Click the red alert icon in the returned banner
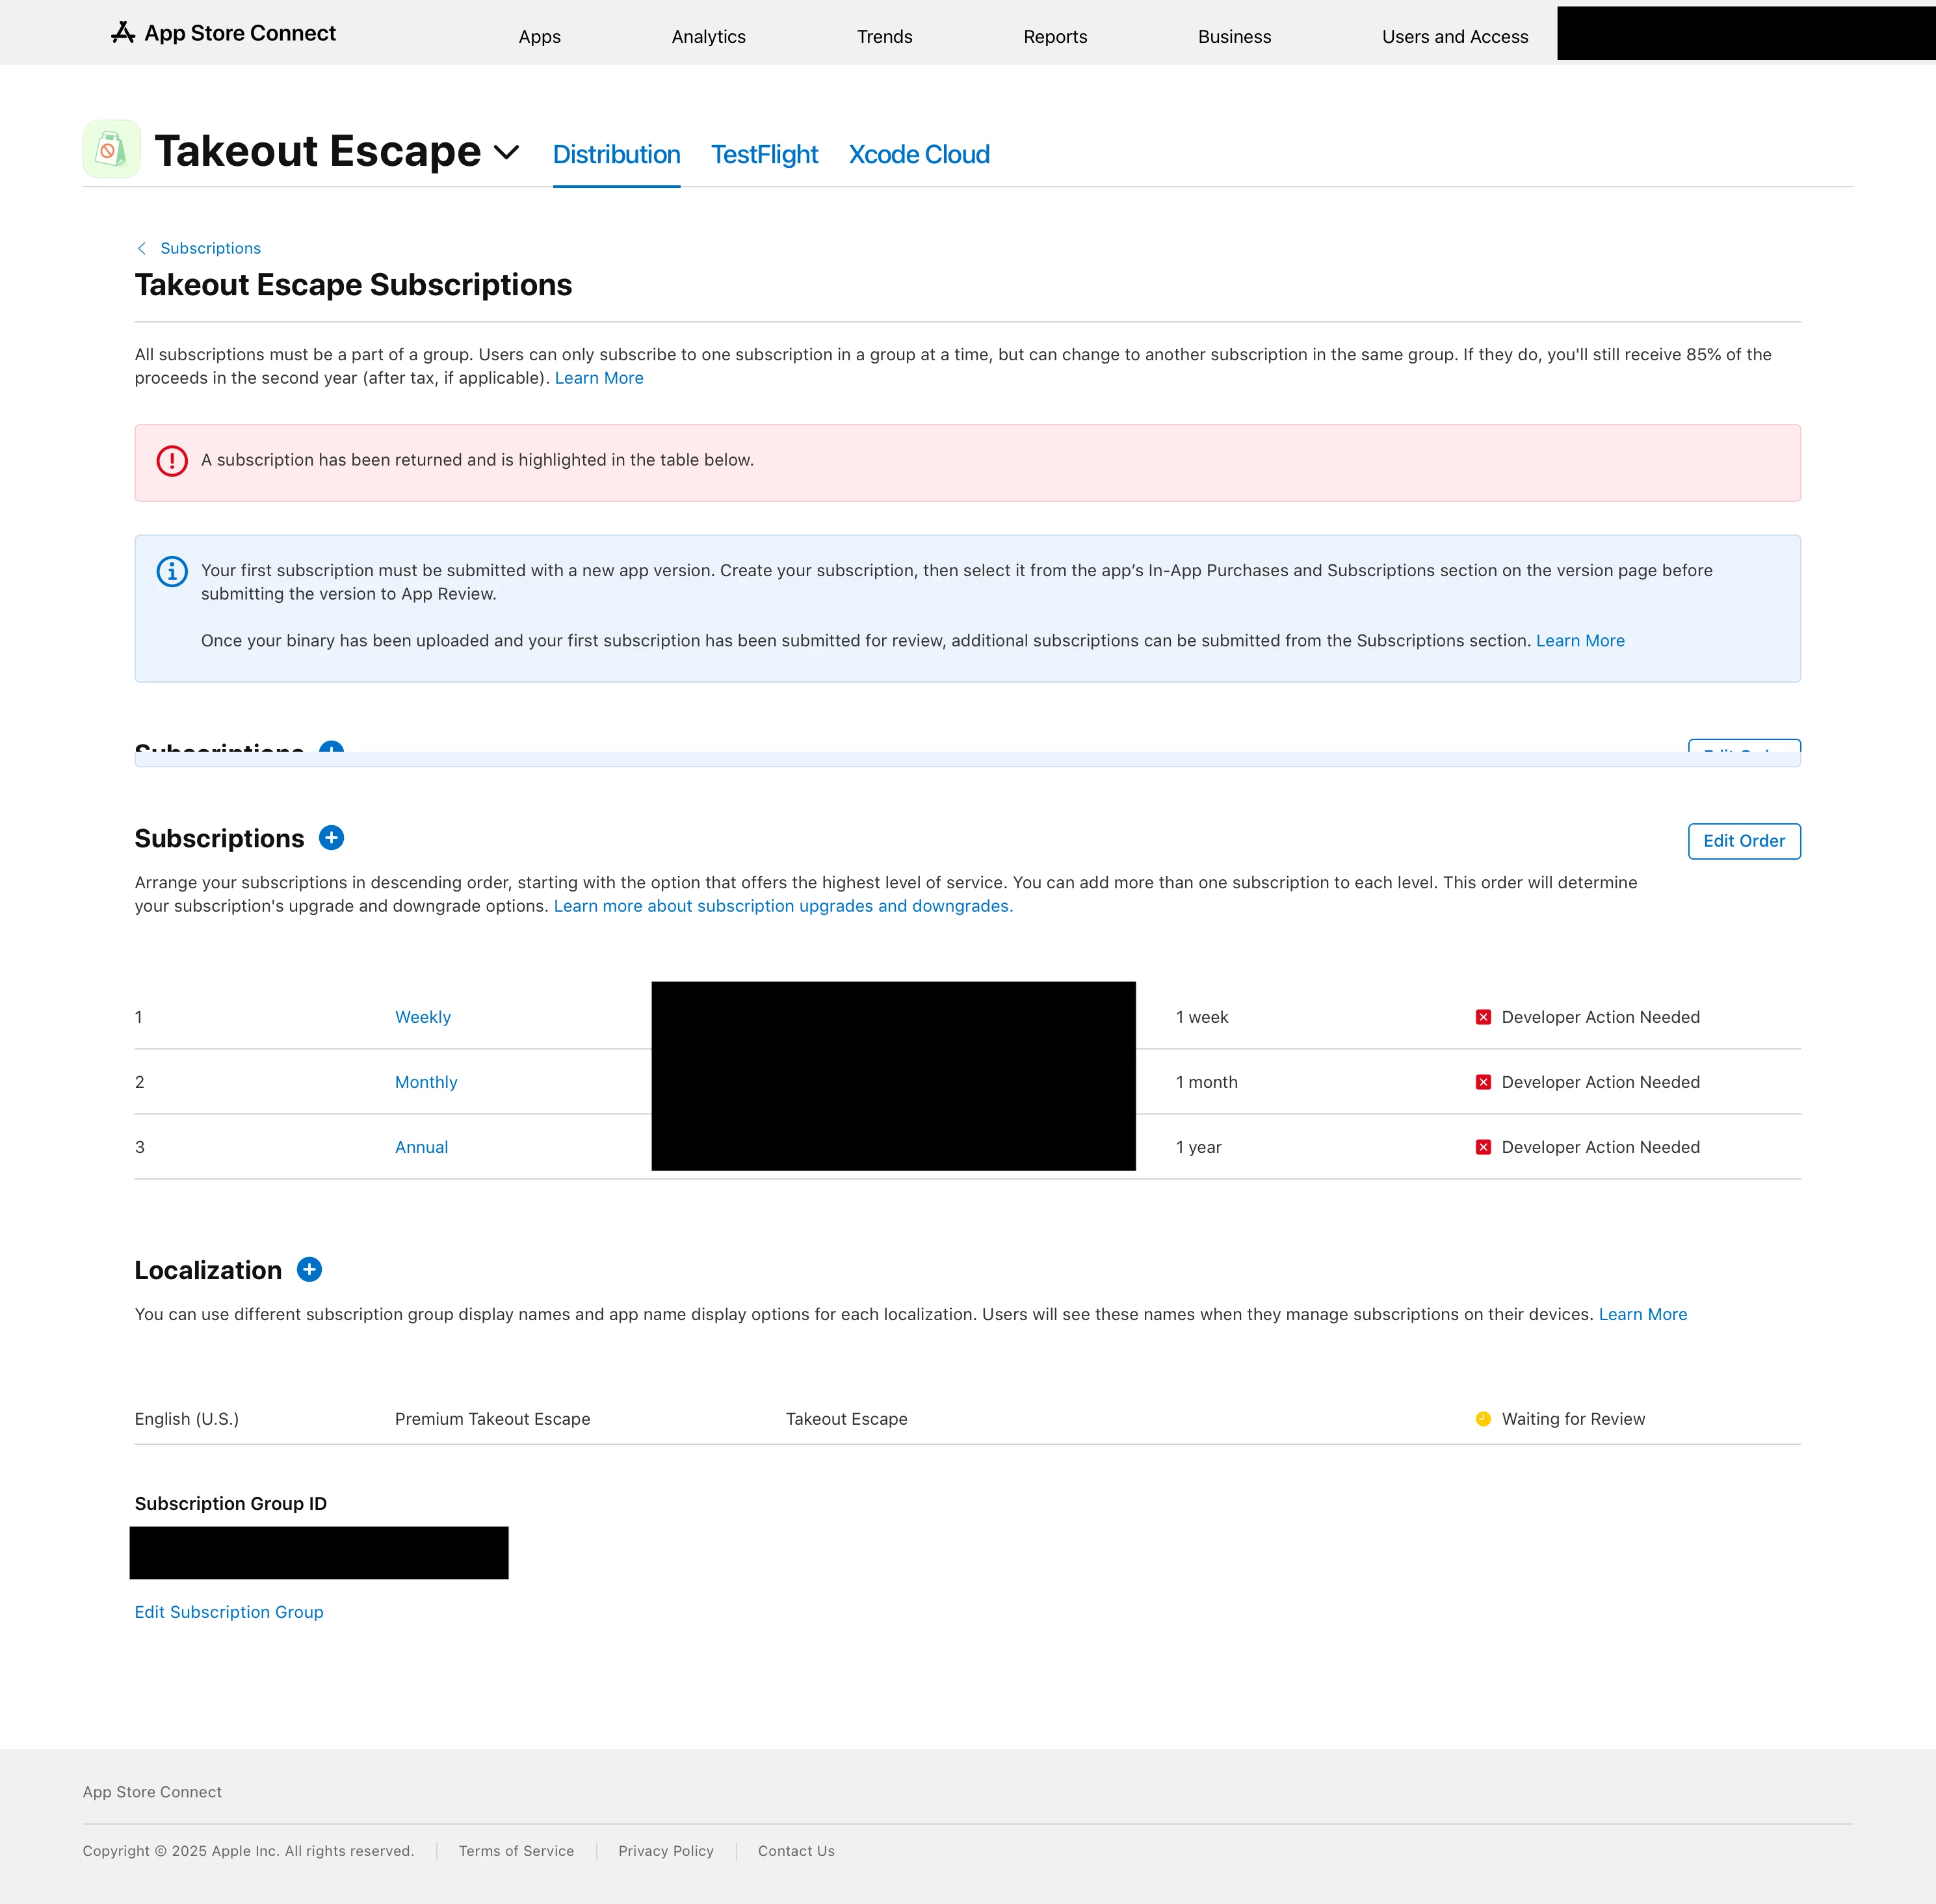Image resolution: width=1936 pixels, height=1904 pixels. click(172, 461)
